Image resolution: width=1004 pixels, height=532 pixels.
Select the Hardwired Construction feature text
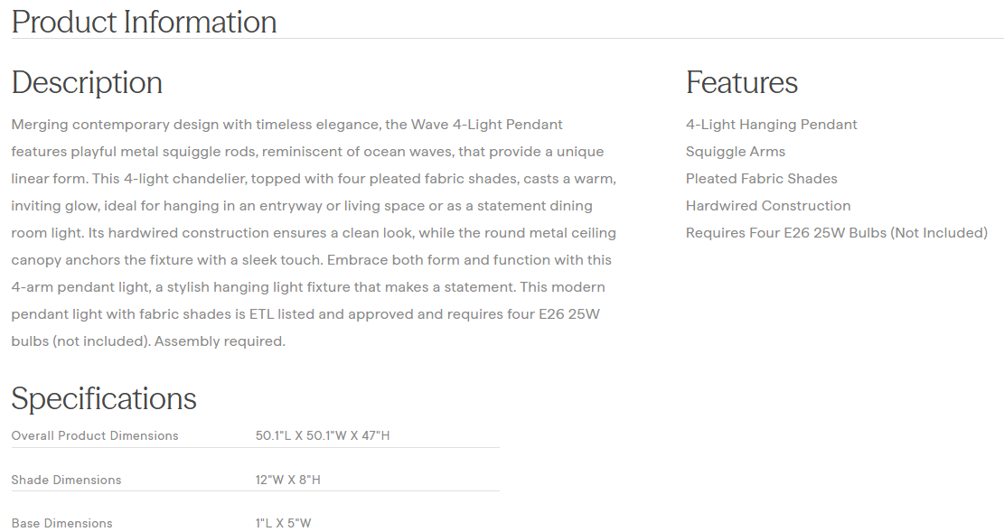click(767, 206)
